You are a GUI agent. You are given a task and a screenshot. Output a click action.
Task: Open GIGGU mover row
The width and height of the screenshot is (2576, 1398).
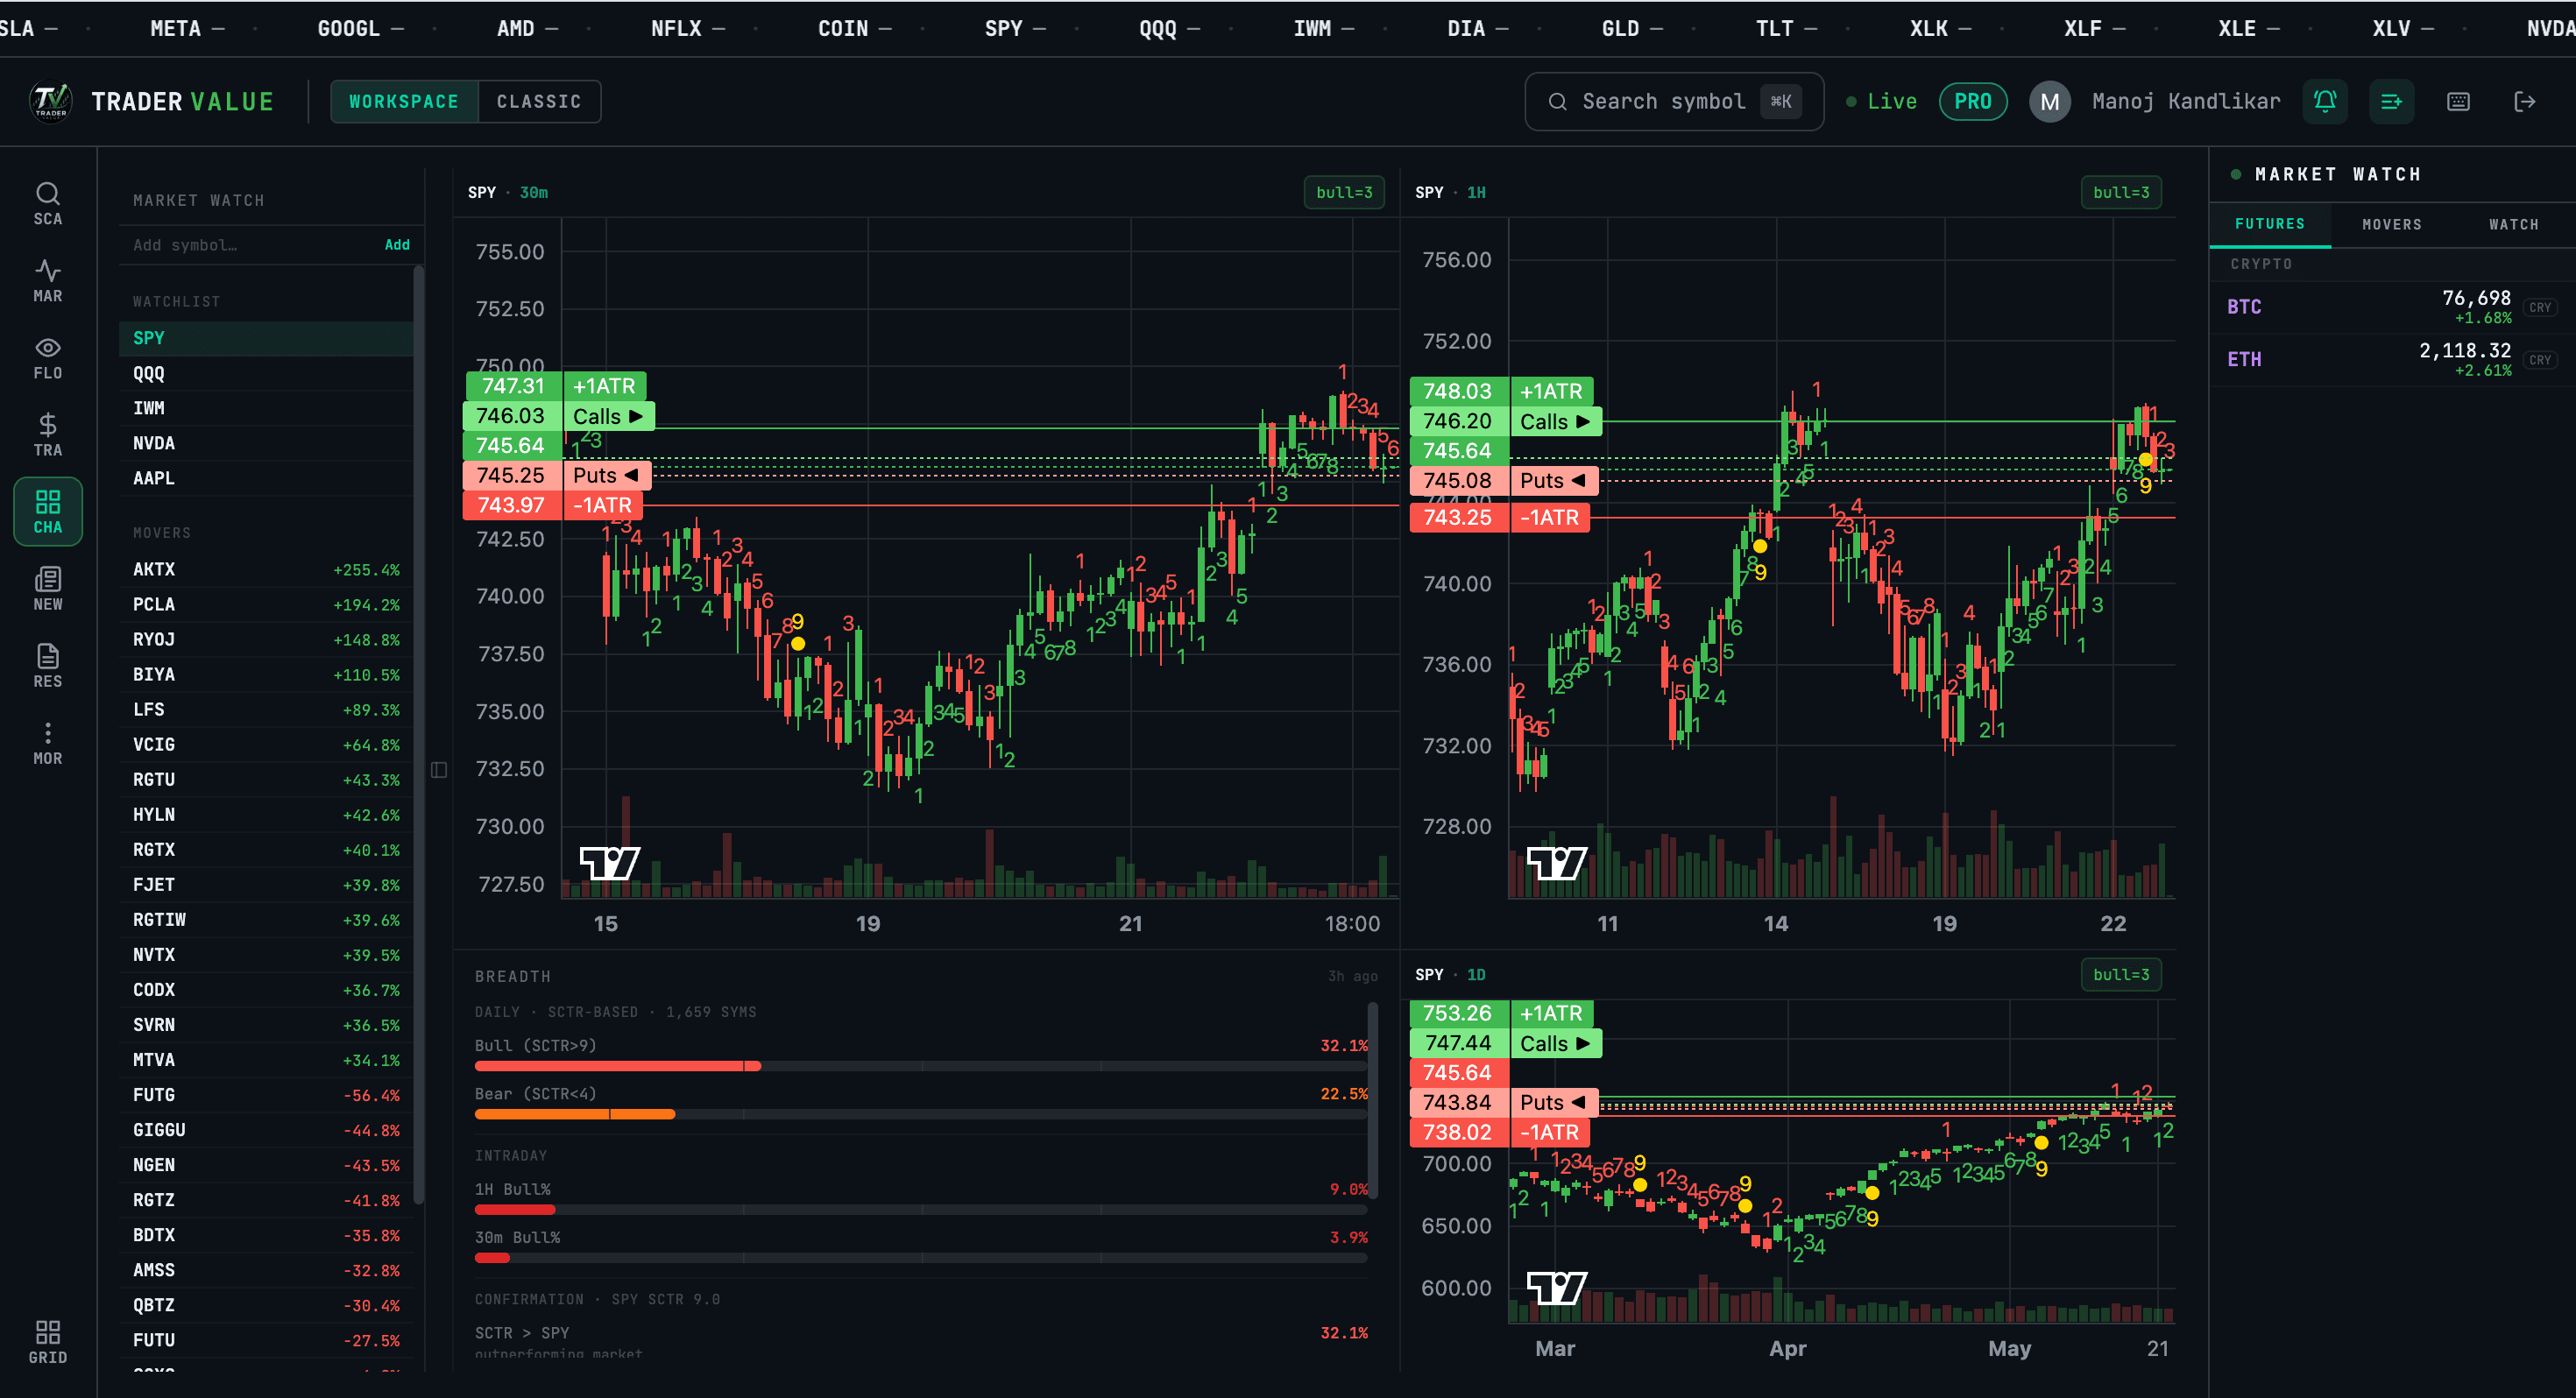[266, 1130]
